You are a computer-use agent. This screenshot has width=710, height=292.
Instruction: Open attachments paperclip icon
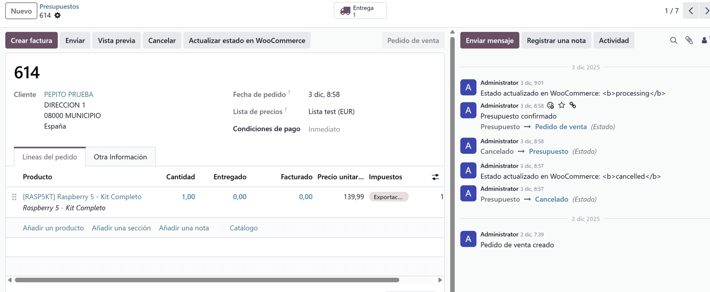[x=689, y=40]
